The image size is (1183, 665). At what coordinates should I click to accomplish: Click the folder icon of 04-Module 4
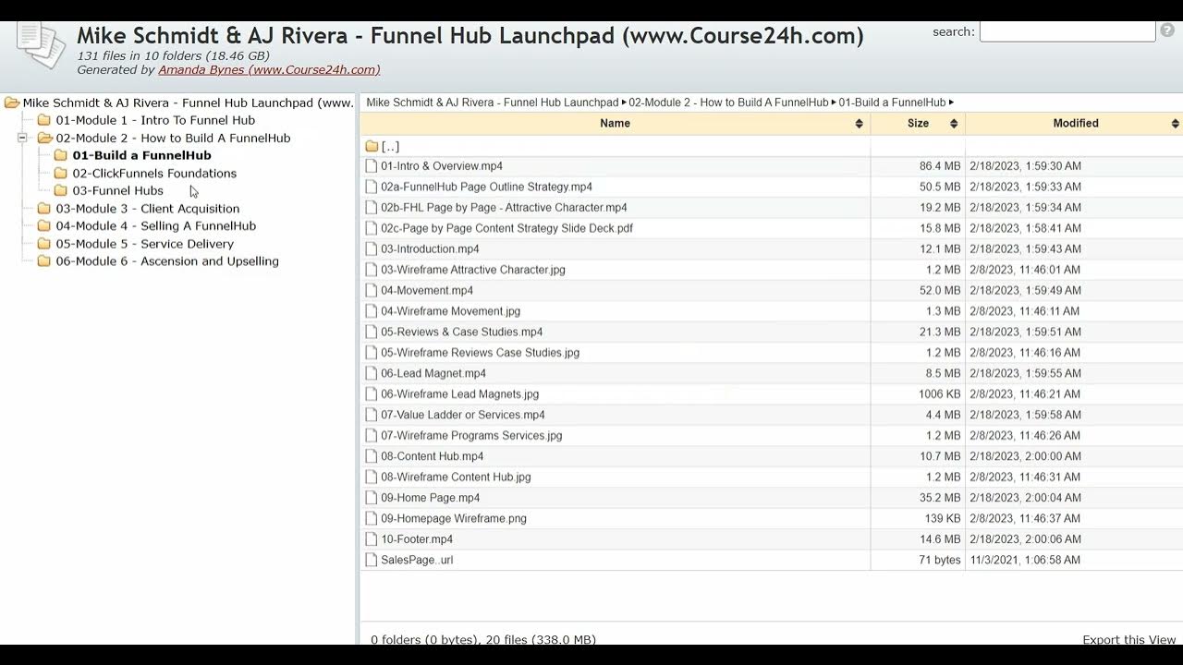pos(43,226)
